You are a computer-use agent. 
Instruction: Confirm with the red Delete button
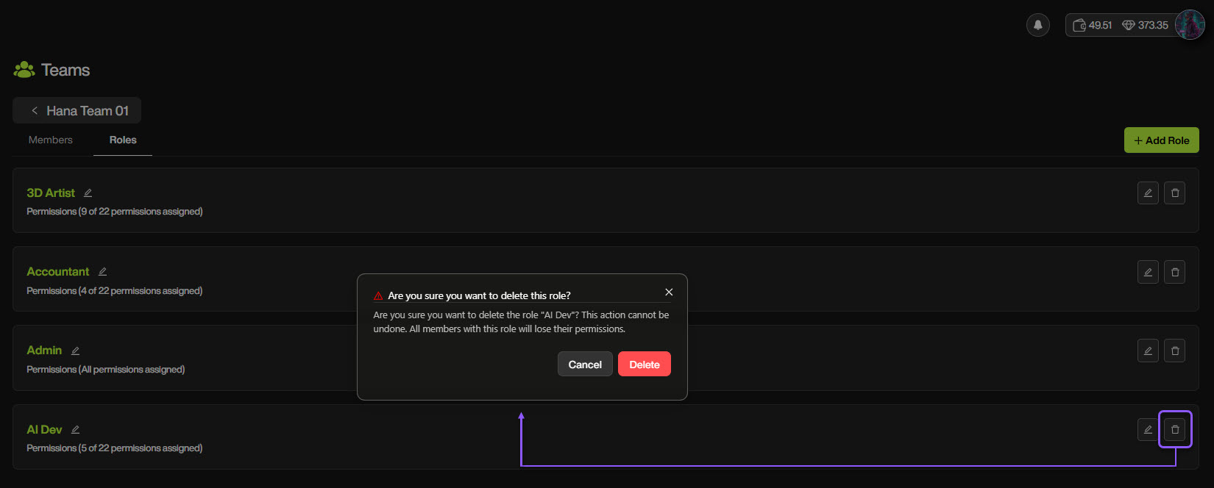tap(644, 365)
